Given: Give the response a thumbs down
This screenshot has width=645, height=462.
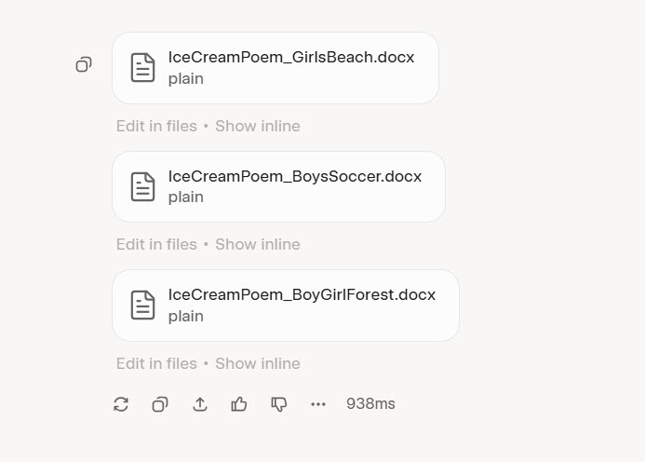Looking at the screenshot, I should [x=278, y=404].
